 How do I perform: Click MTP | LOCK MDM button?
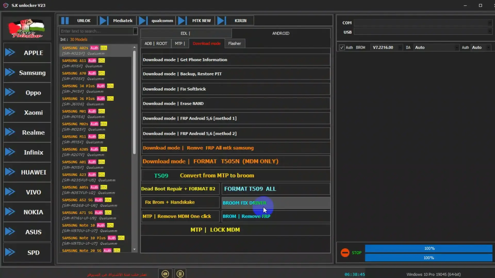click(x=236, y=230)
